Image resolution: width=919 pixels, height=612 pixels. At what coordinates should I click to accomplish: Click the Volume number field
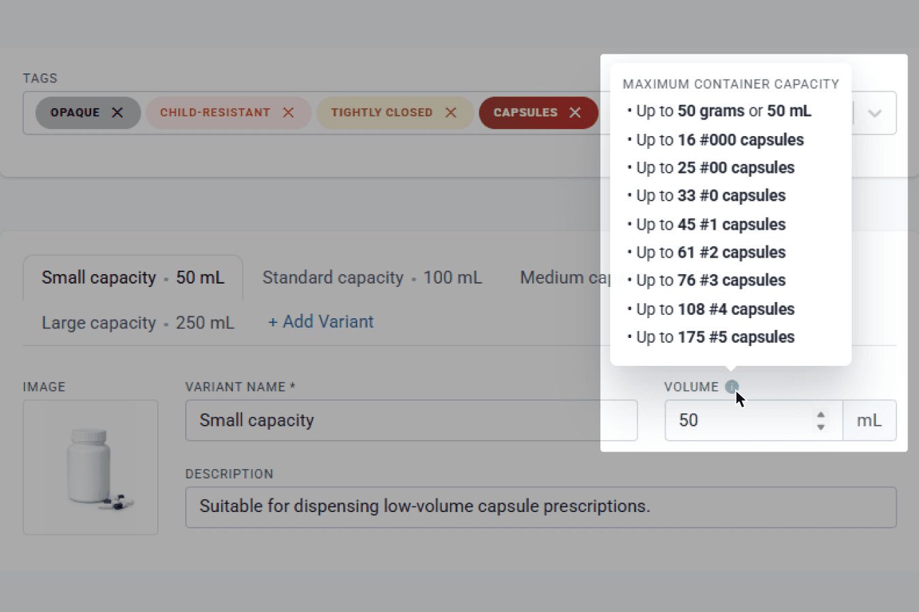754,420
